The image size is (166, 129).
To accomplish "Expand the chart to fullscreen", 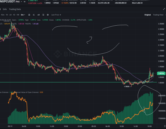I will click(x=164, y=9).
